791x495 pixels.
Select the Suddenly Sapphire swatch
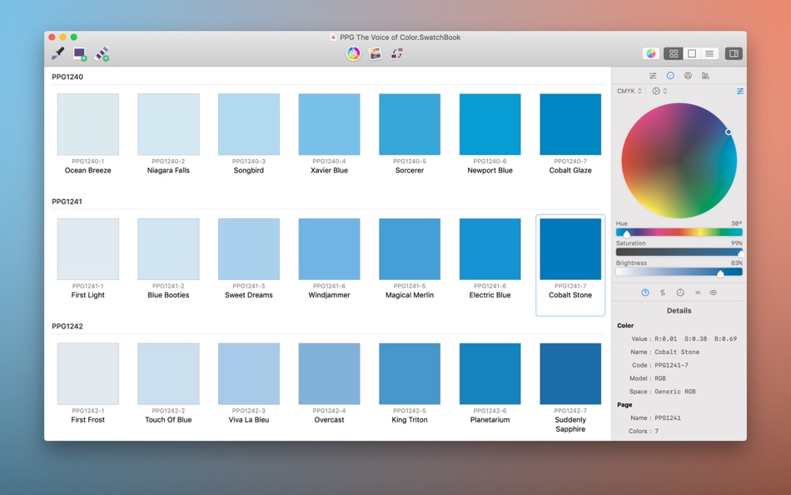(x=570, y=374)
